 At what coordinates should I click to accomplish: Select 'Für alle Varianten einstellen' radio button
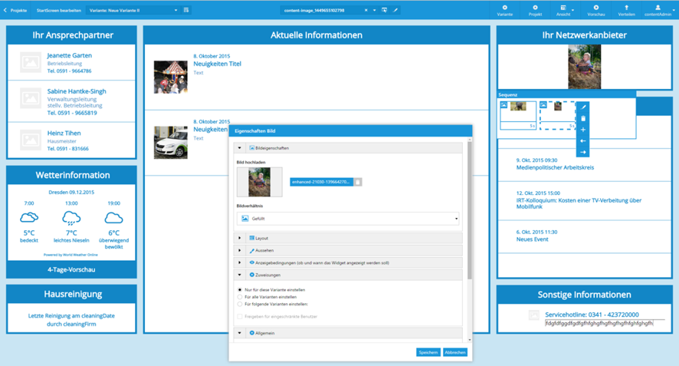240,297
